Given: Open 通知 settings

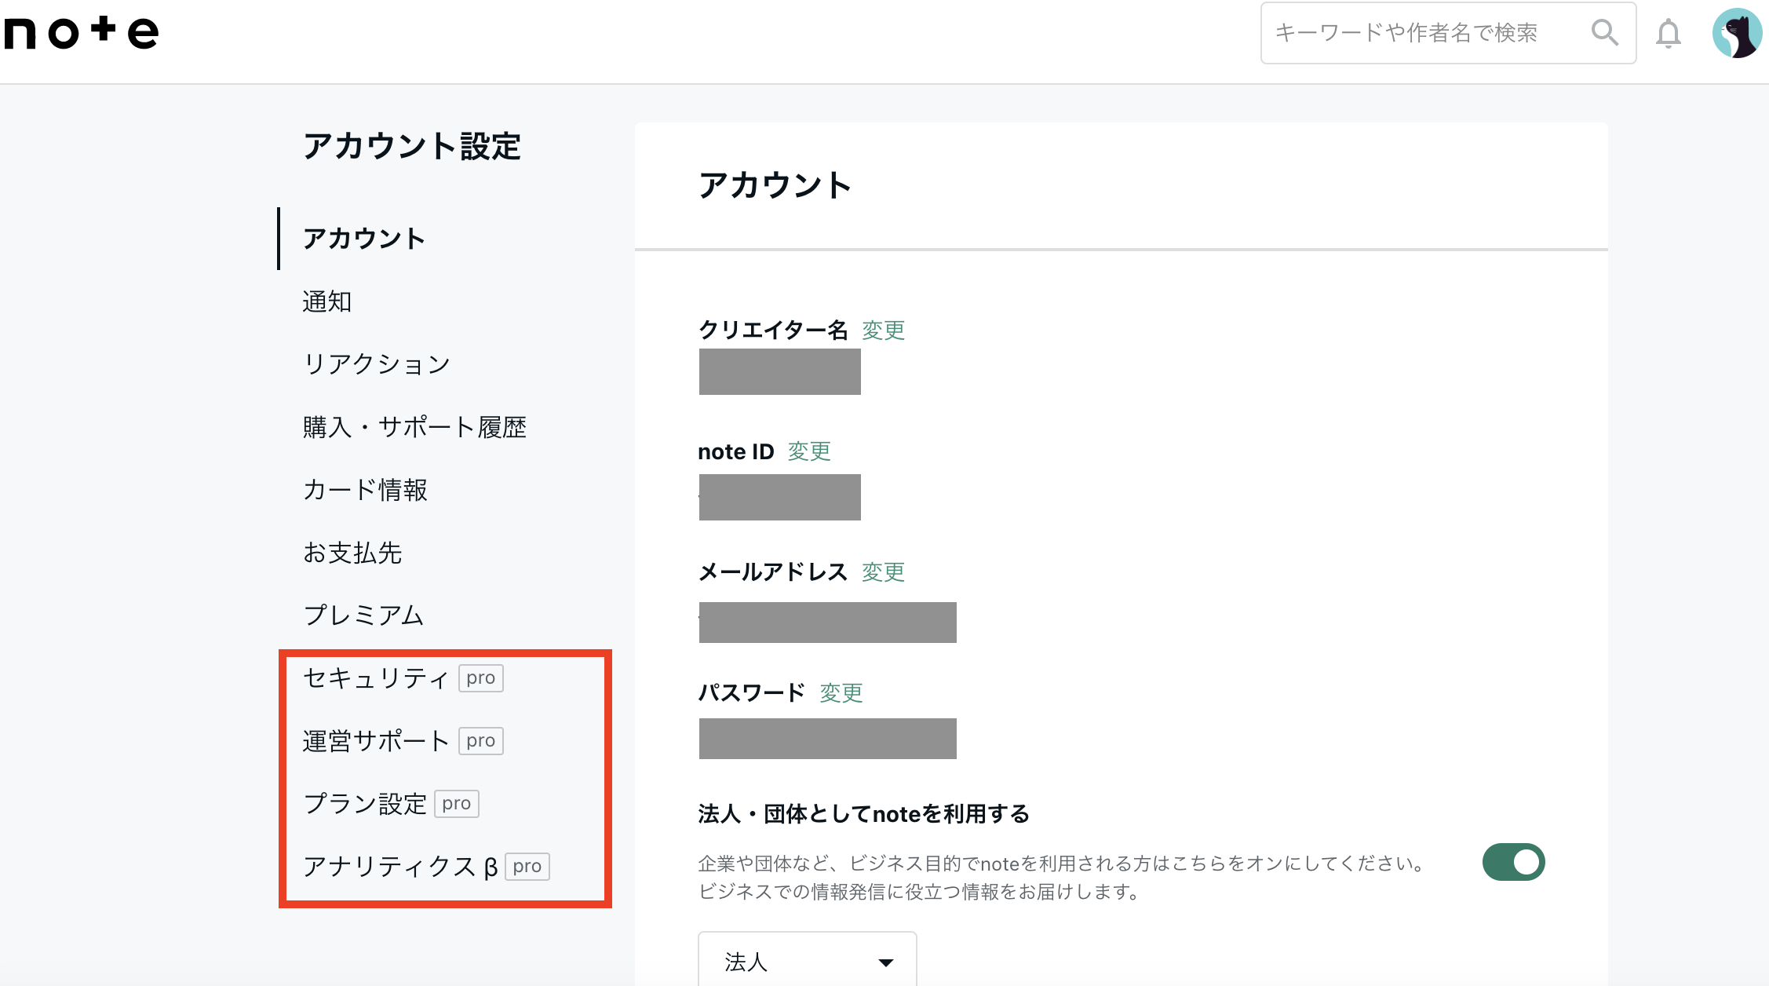Looking at the screenshot, I should click(x=327, y=301).
